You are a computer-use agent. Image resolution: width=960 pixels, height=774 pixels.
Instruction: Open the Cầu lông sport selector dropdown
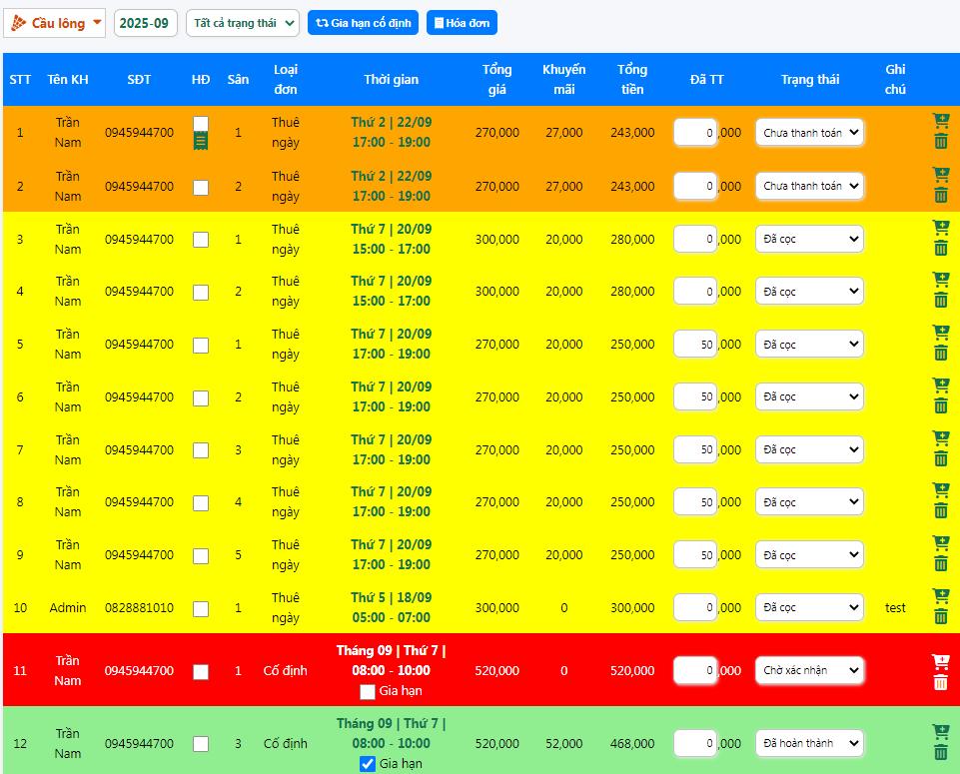coord(55,23)
